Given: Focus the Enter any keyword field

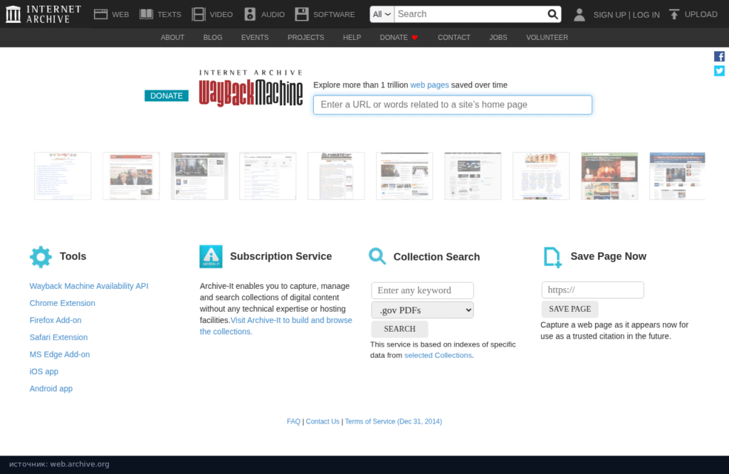Looking at the screenshot, I should coord(423,290).
